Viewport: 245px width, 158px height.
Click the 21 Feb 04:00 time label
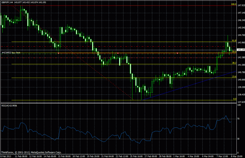coord(107,156)
